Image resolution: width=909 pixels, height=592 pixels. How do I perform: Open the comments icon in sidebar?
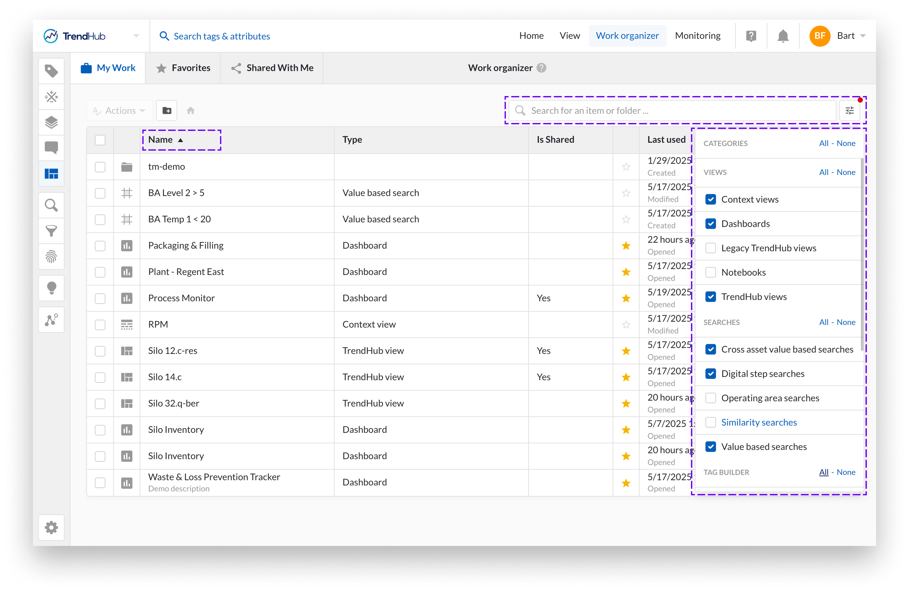(x=51, y=148)
